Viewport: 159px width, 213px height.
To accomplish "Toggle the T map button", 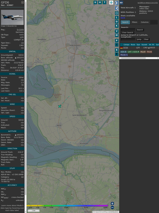I will pos(105,2).
